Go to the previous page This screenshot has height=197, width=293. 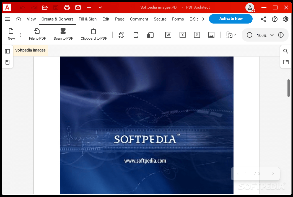tap(238, 174)
